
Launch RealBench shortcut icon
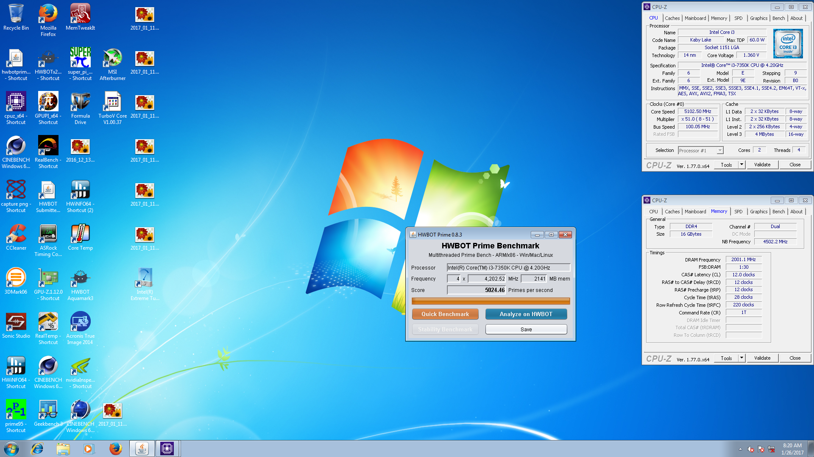point(48,152)
